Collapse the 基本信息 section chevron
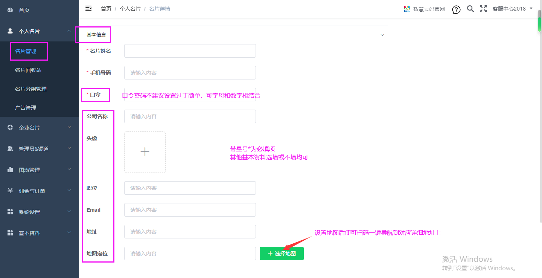This screenshot has width=542, height=278. (x=382, y=35)
